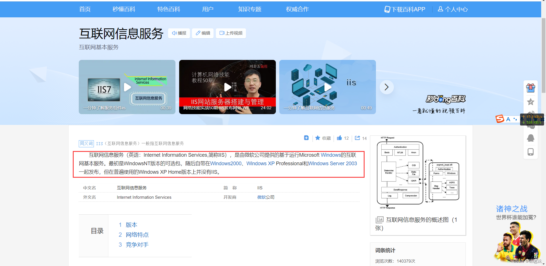The width and height of the screenshot is (546, 266).
Task: Go to 特色百科 nav item
Action: coord(169,9)
